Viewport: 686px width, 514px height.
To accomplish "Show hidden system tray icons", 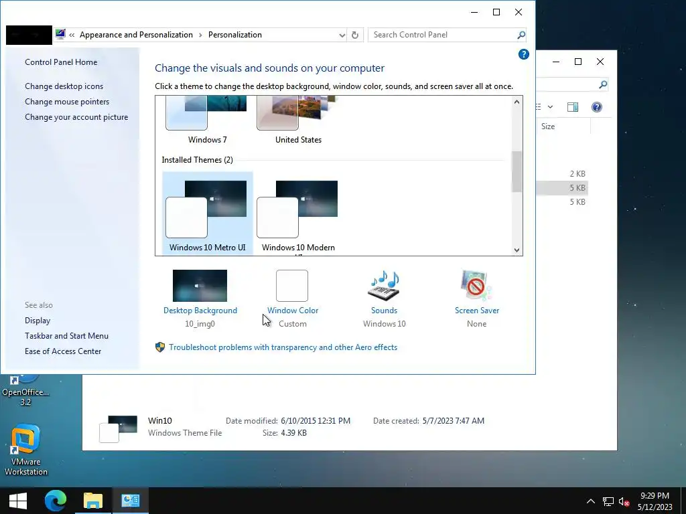I will click(x=591, y=501).
